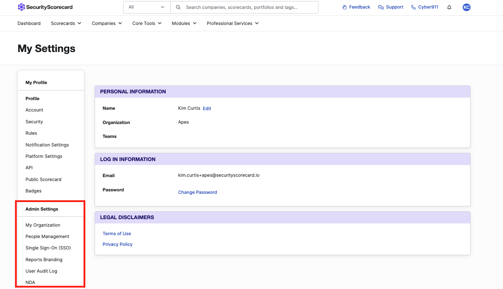Go to Dashboard
Image resolution: width=503 pixels, height=289 pixels.
pos(29,23)
